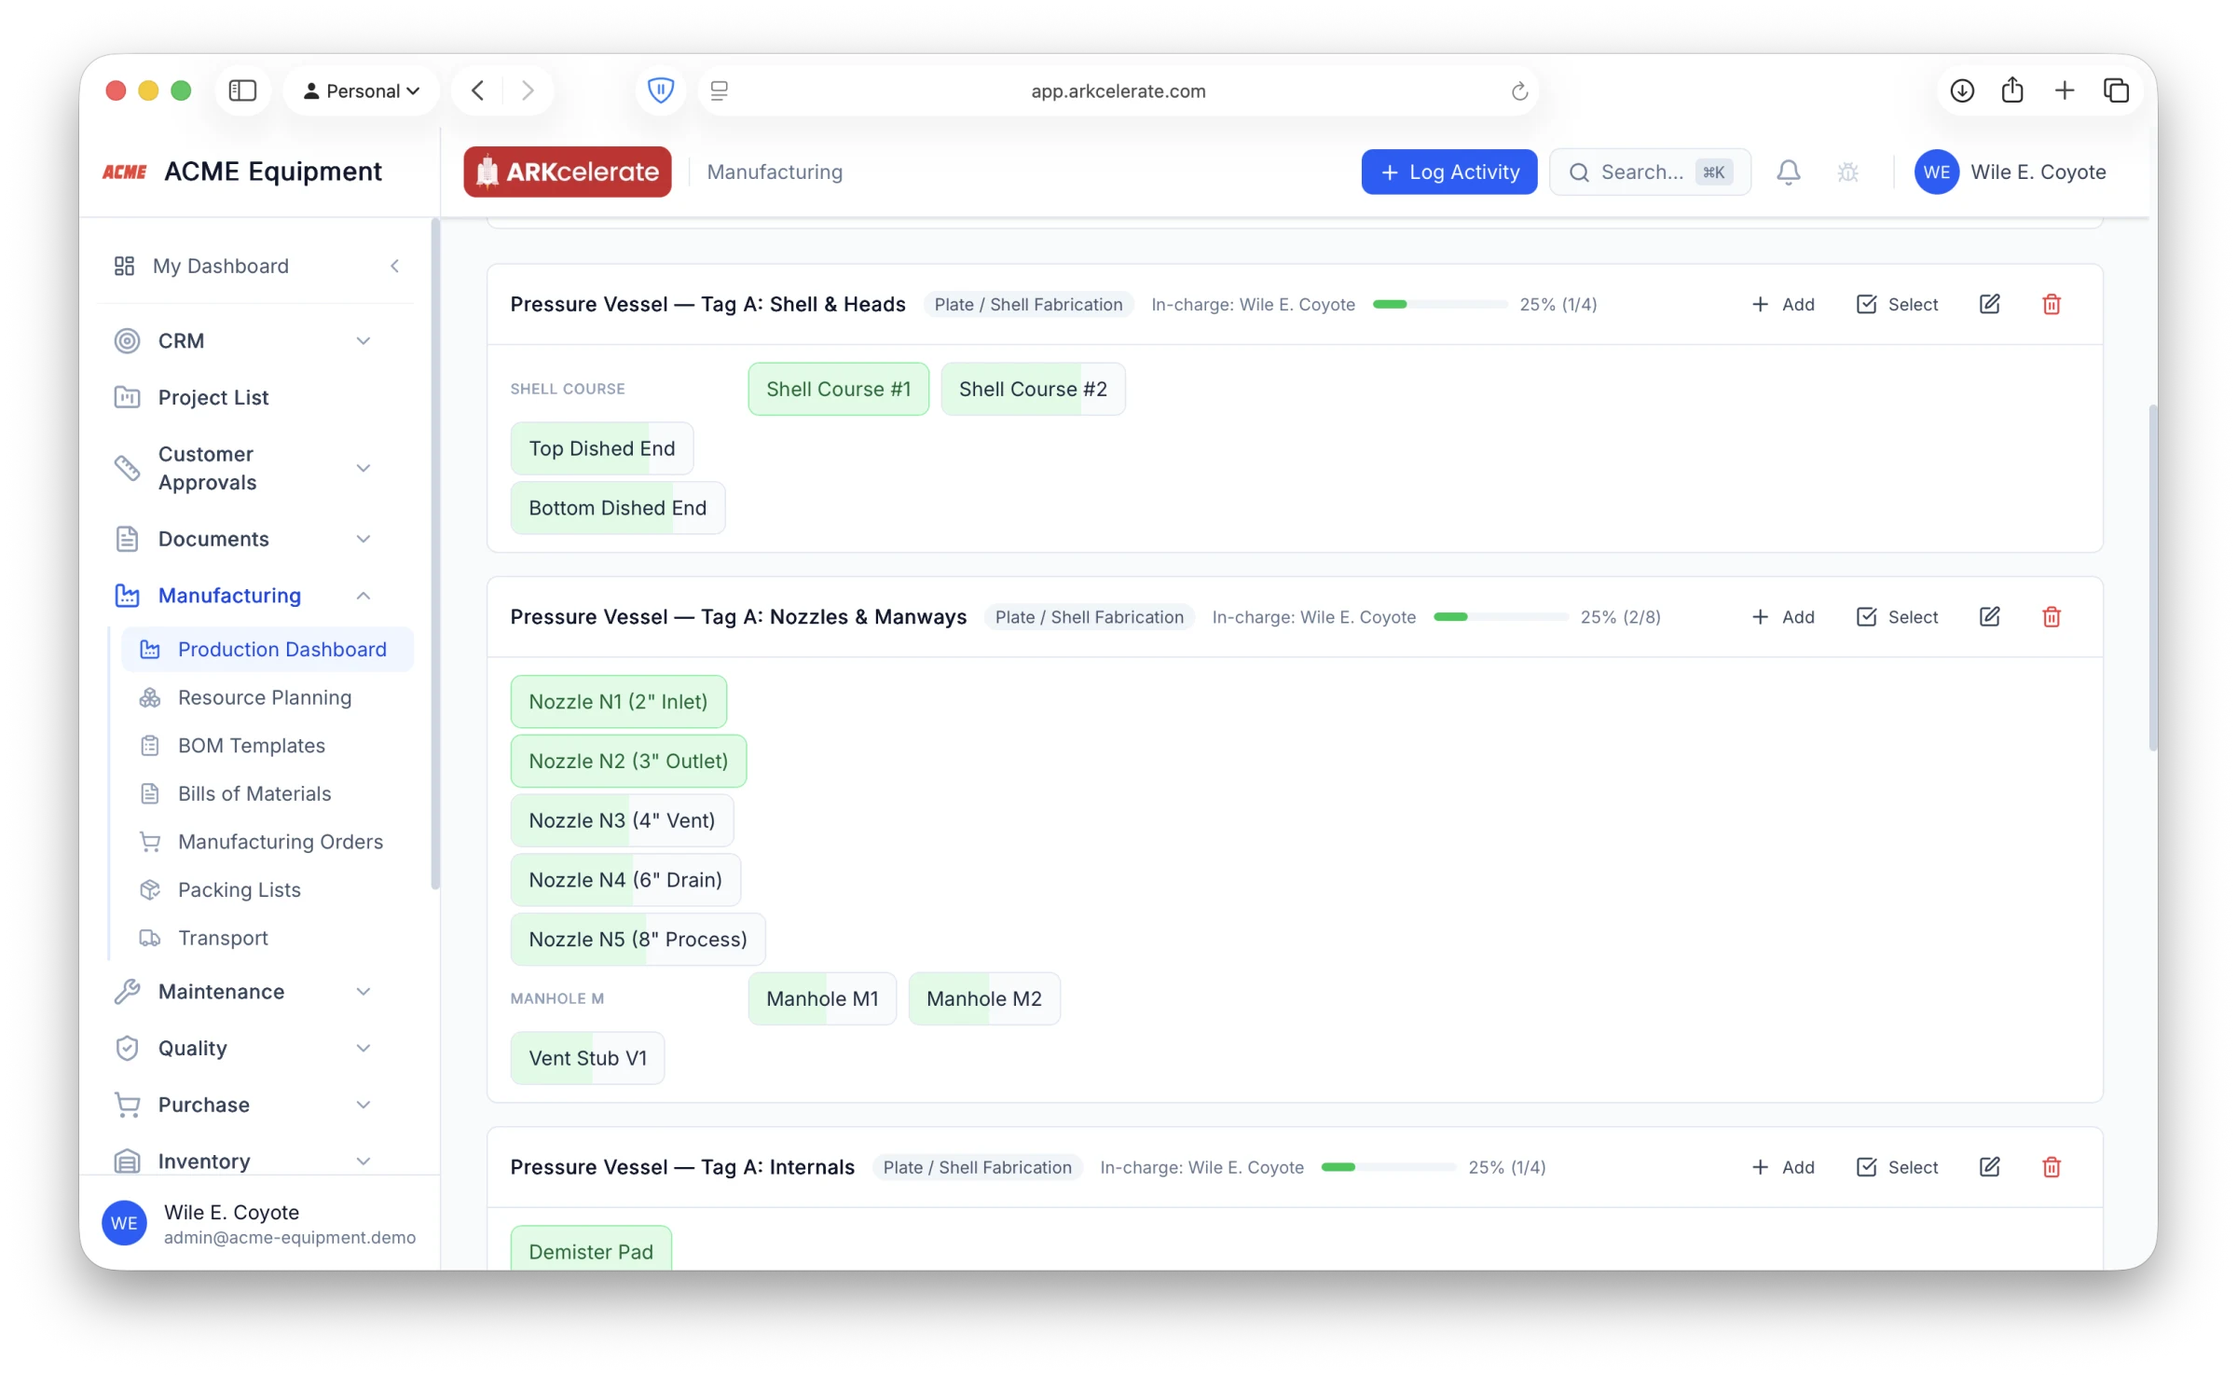Open BOM Templates in sidebar
Viewport: 2237px width, 1375px height.
pyautogui.click(x=266, y=745)
